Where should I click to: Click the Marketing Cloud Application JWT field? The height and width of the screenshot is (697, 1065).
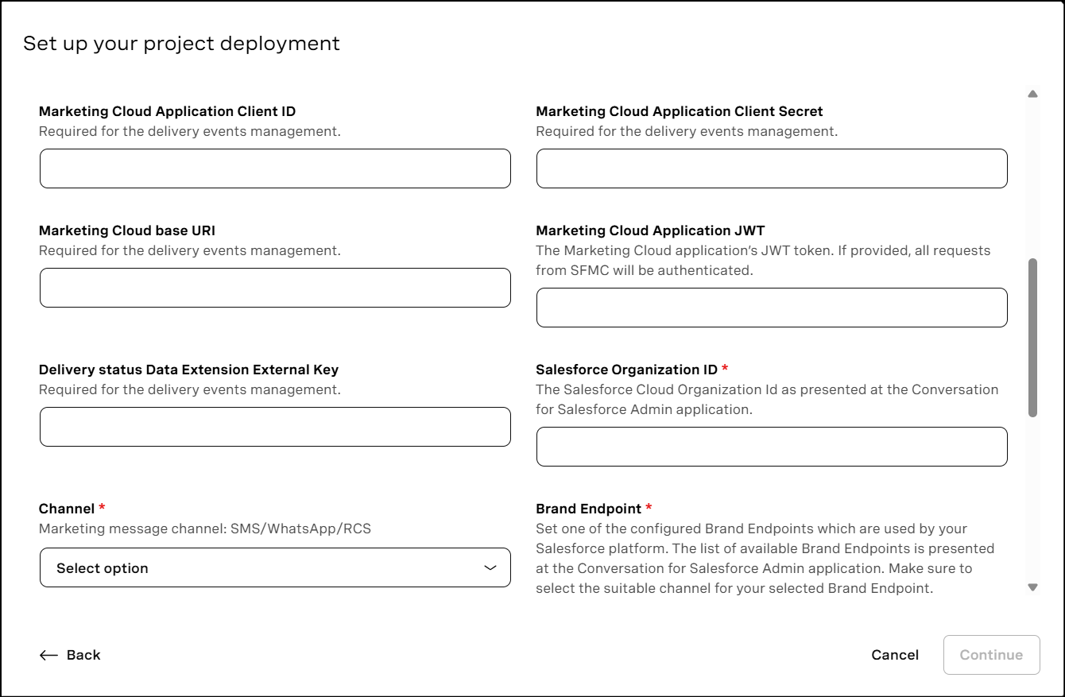pyautogui.click(x=772, y=308)
